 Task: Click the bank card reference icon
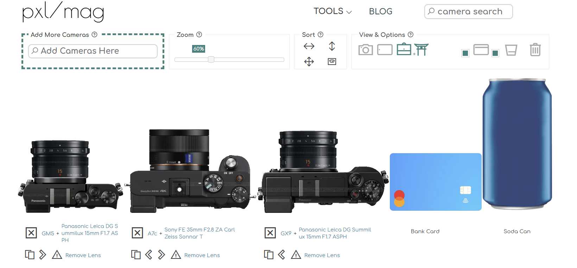[x=481, y=50]
